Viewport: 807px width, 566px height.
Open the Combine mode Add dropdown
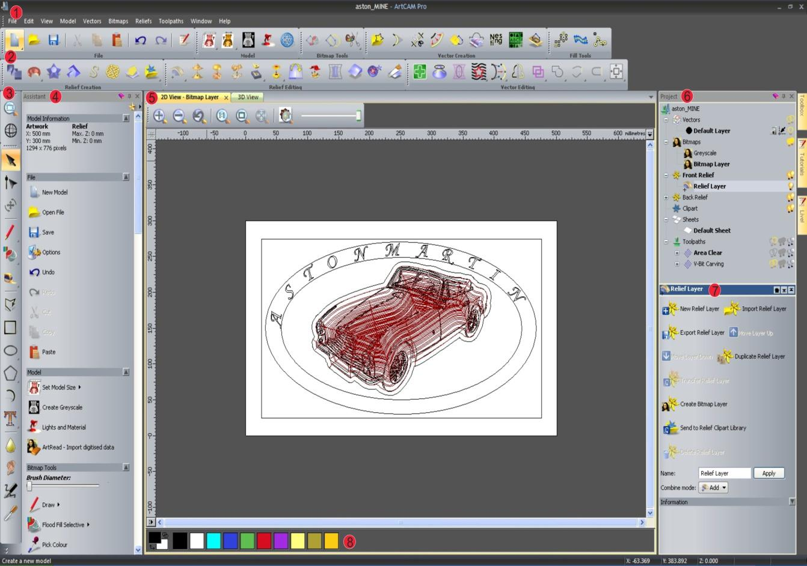pos(713,487)
